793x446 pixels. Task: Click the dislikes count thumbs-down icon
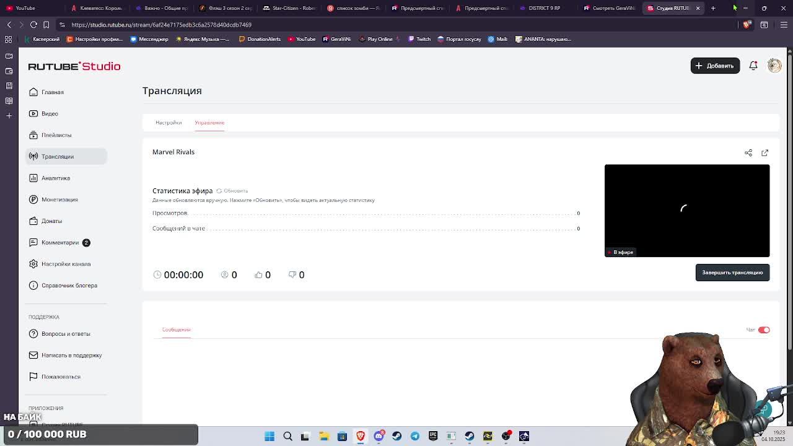click(x=292, y=275)
